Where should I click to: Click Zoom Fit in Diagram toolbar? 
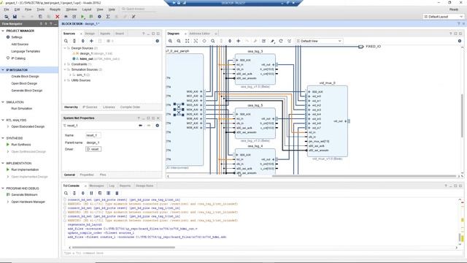[187, 41]
